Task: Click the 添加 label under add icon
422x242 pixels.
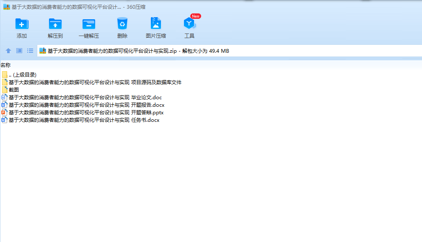Action: pyautogui.click(x=22, y=36)
